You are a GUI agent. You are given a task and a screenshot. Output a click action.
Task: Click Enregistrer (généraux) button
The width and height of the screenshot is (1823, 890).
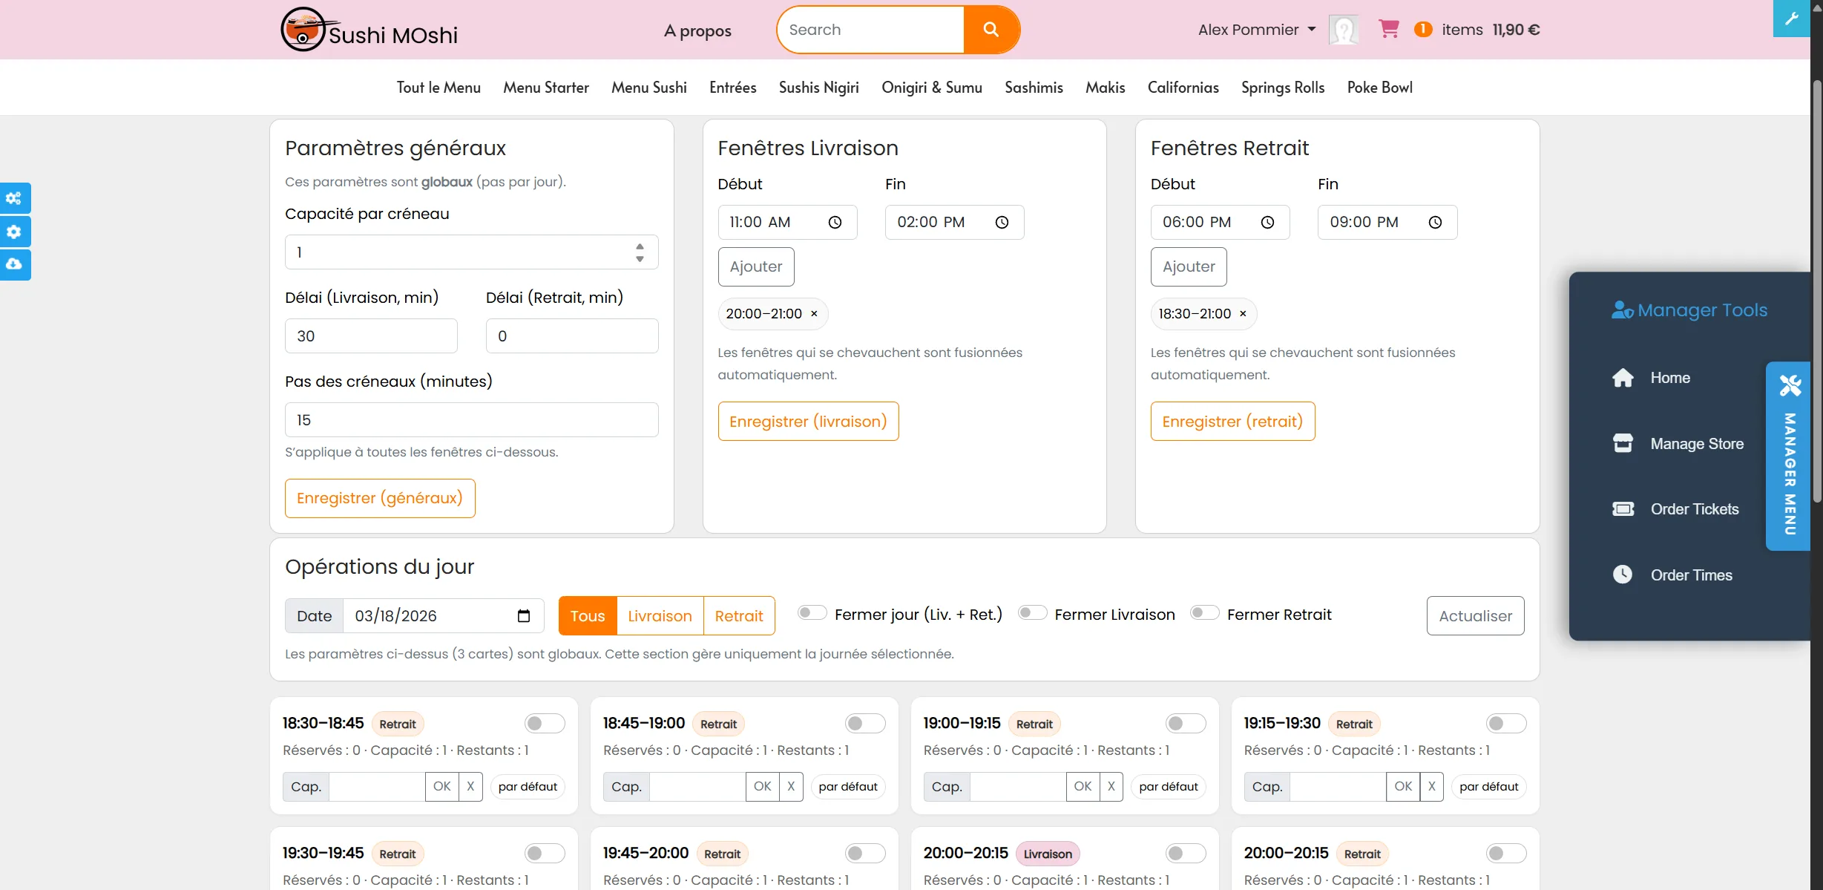point(380,498)
